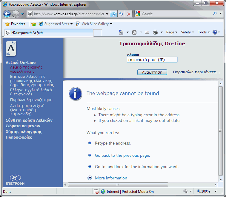
Task: Open Ελληνο-αγγλικό λεξικό (Γεωργακά)
Action: pos(31,92)
